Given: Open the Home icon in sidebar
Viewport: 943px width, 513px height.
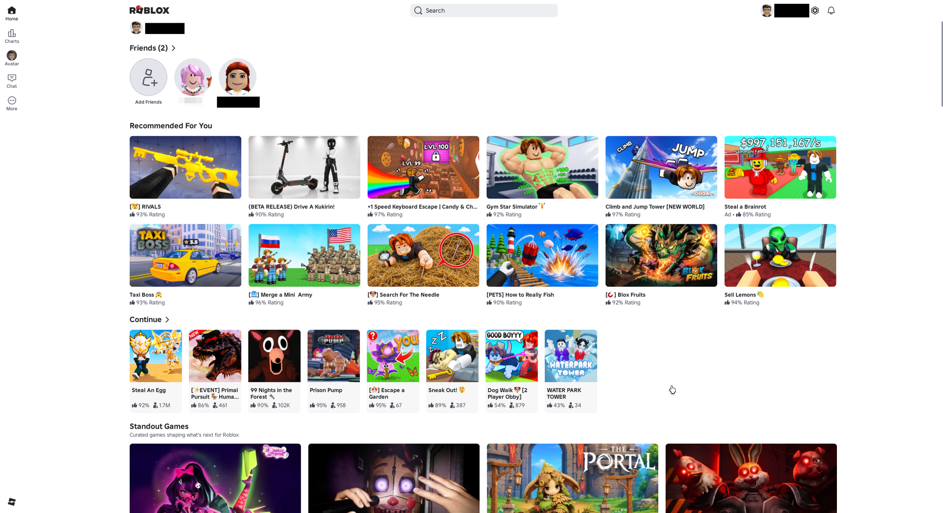Looking at the screenshot, I should pos(12,10).
